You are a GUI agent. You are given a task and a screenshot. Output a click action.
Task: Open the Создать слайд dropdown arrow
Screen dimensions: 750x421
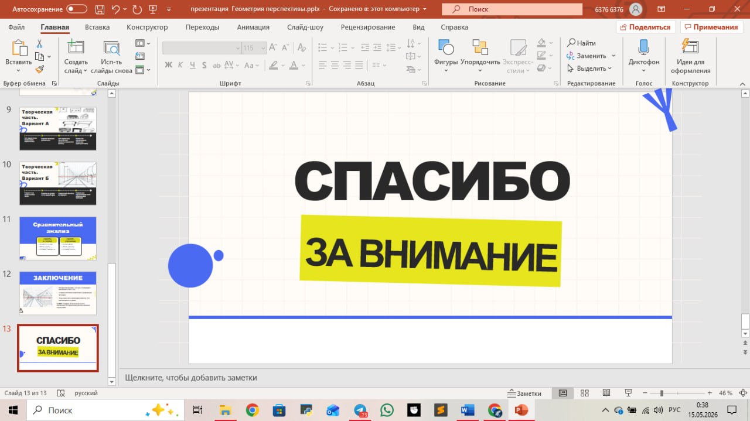click(x=86, y=71)
